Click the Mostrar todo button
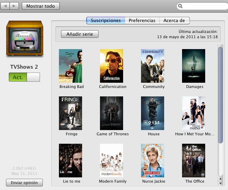This screenshot has width=228, height=190. pos(41,6)
